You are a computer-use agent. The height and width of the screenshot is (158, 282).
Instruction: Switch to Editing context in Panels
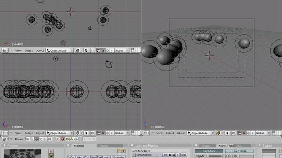[45, 139]
